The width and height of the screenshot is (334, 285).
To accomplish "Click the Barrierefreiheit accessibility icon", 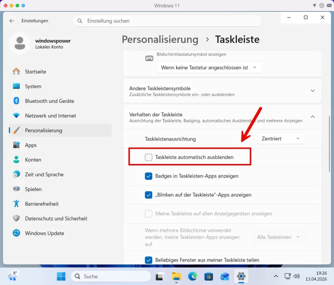I will [16, 204].
